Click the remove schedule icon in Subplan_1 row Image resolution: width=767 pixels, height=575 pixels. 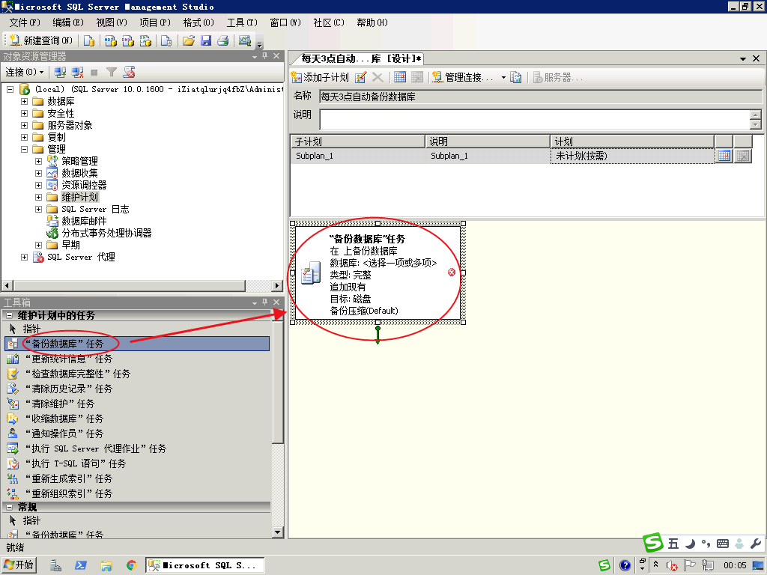tap(743, 156)
